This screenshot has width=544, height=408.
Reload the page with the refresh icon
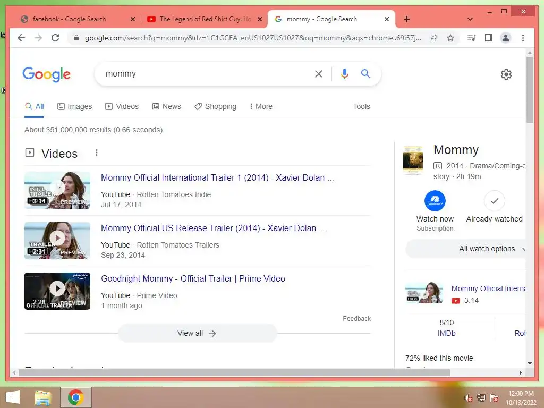pos(55,38)
